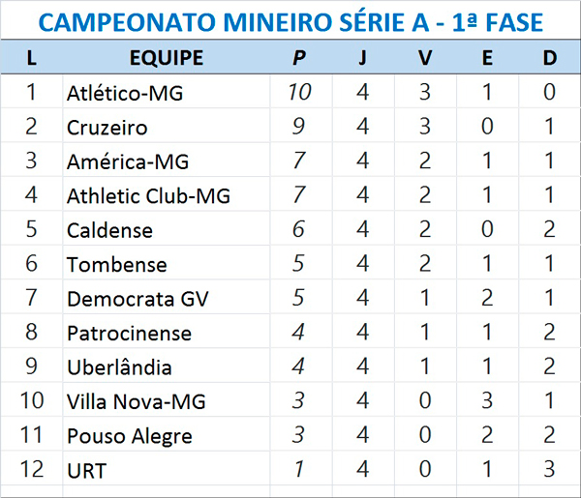Select the URT team cell
Viewport: 581px width, 498px height.
(86, 471)
